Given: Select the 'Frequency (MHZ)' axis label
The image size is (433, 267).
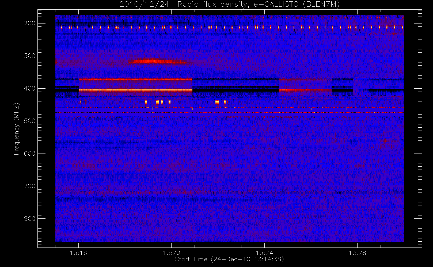Looking at the screenshot, I should click(x=17, y=129).
